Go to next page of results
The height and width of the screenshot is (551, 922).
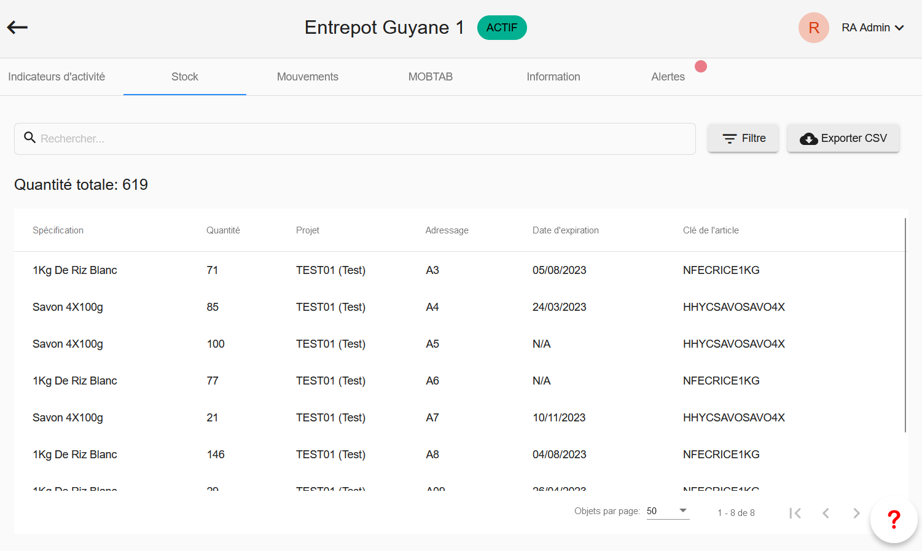pos(856,513)
